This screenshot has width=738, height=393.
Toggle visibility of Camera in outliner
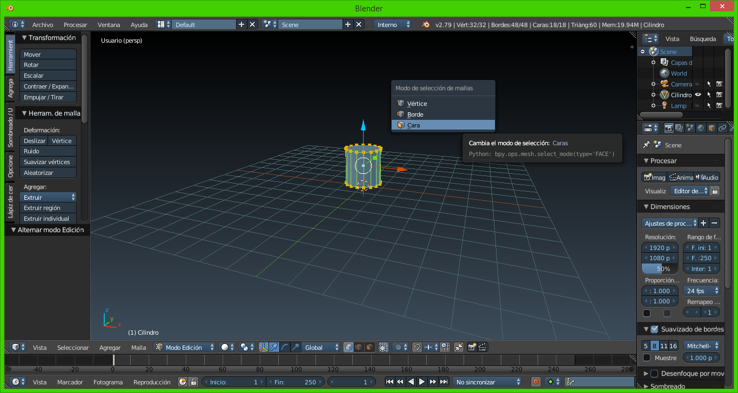tap(698, 84)
